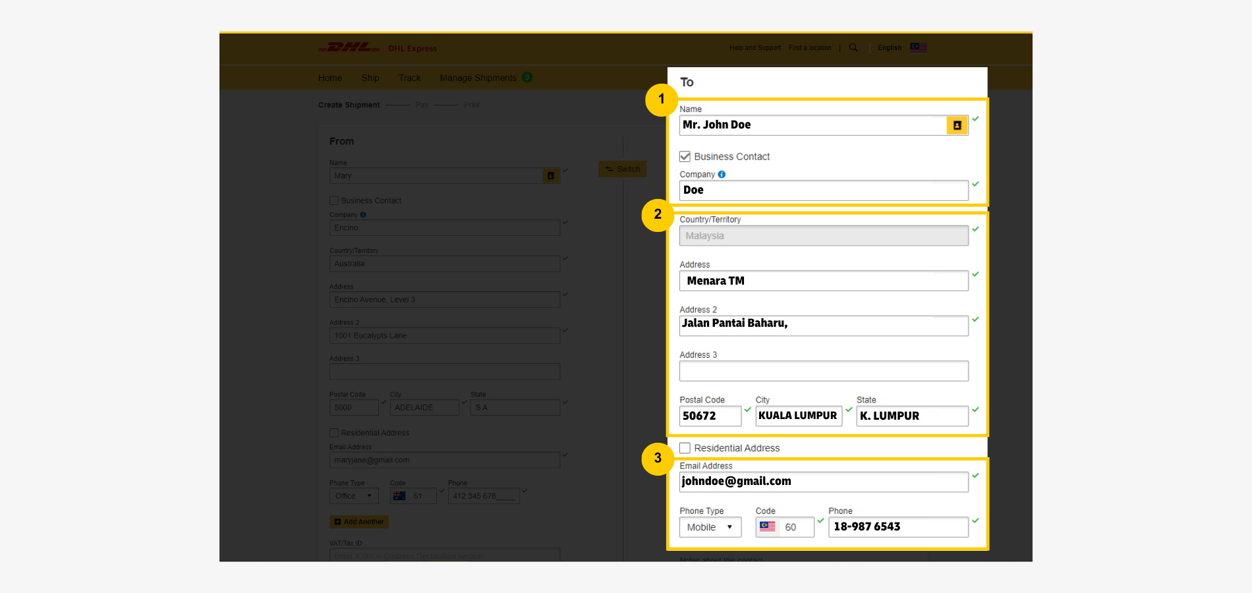Click the DHL logo
1252x593 pixels.
pos(349,47)
